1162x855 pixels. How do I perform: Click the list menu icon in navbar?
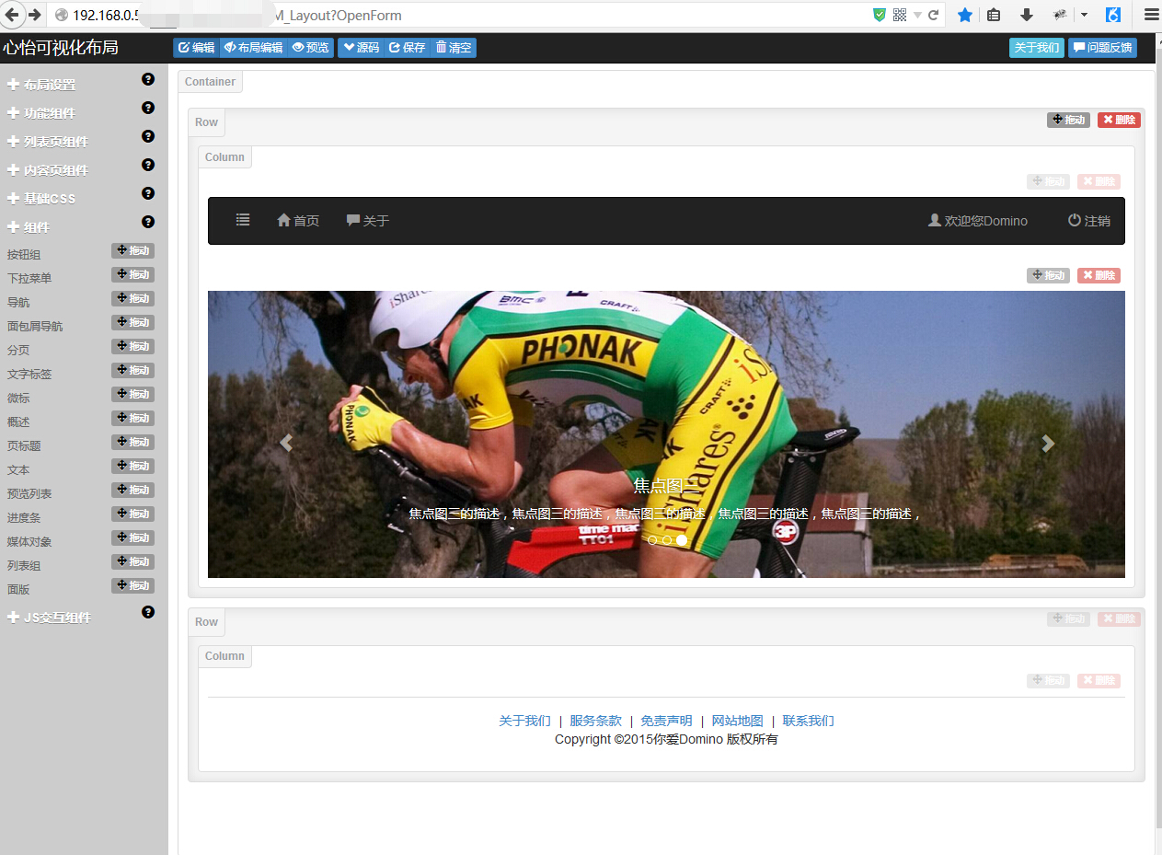click(243, 220)
